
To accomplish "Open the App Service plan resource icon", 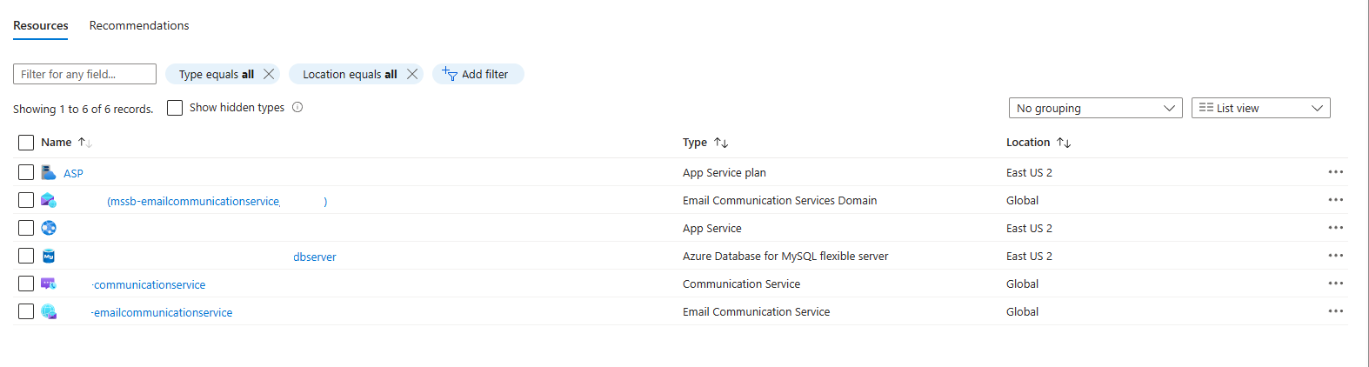I will pos(49,172).
